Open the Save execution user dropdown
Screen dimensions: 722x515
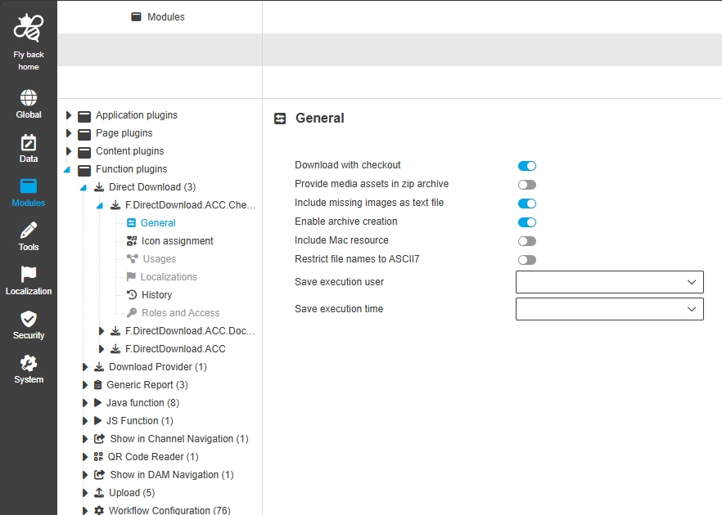609,282
